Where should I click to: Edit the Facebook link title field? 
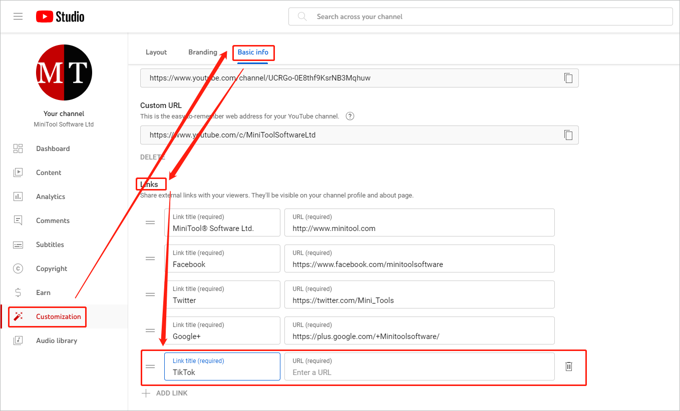222,258
